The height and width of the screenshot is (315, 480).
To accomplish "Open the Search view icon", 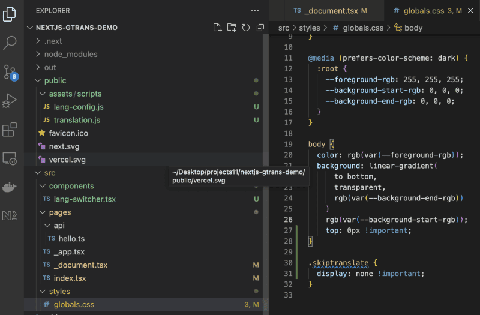I will coord(10,43).
